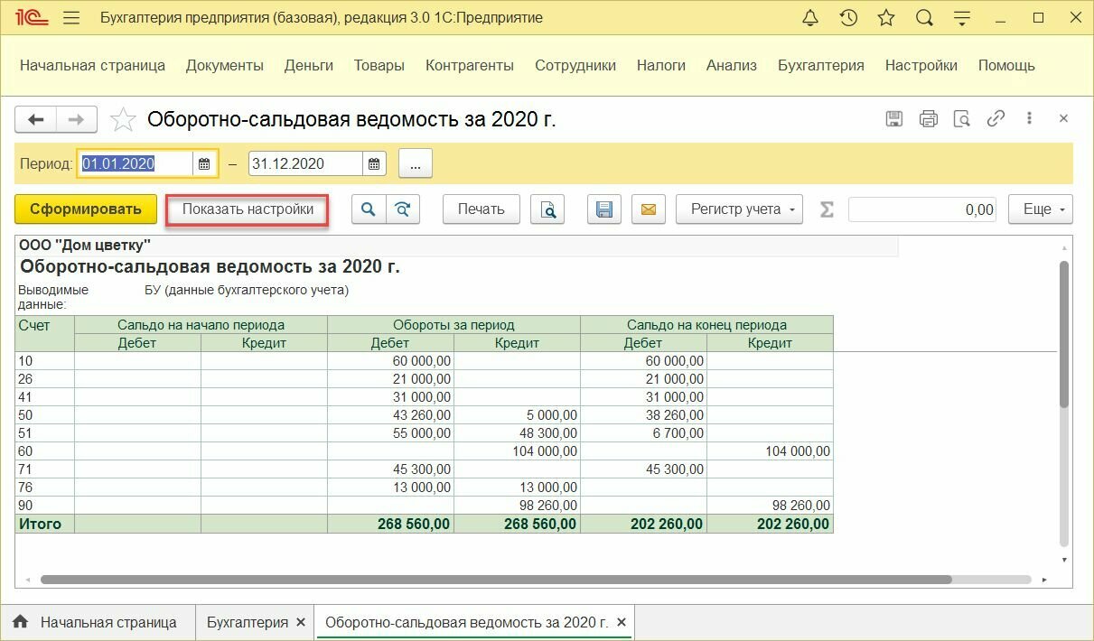Screen dimensions: 1094x641
Task: Click Печать button
Action: pyautogui.click(x=481, y=209)
